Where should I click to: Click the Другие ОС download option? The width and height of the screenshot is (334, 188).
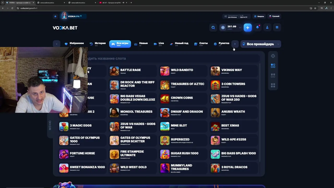pos(244,16)
